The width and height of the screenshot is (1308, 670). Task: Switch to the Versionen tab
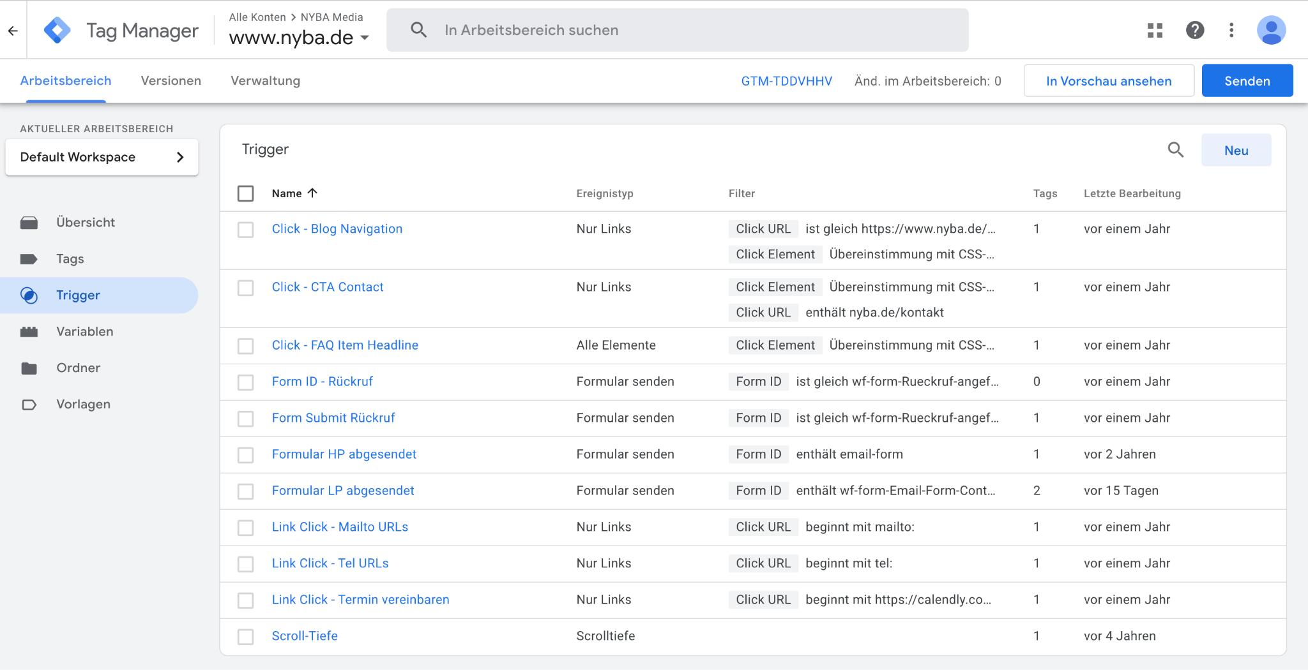[x=171, y=81]
